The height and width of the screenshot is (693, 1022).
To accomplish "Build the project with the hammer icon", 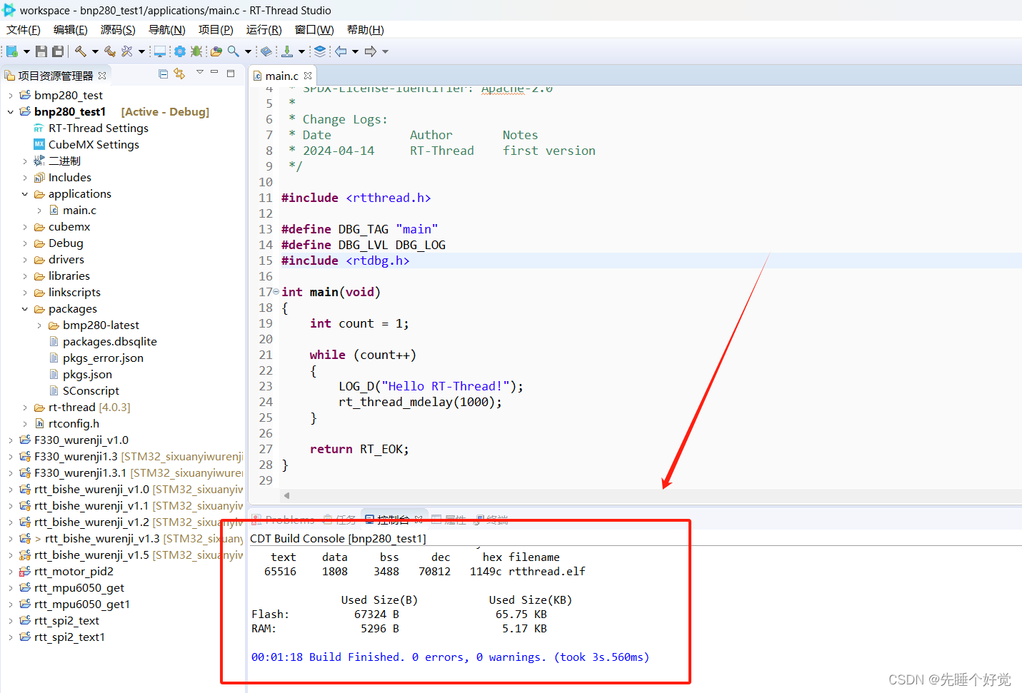I will coord(81,51).
